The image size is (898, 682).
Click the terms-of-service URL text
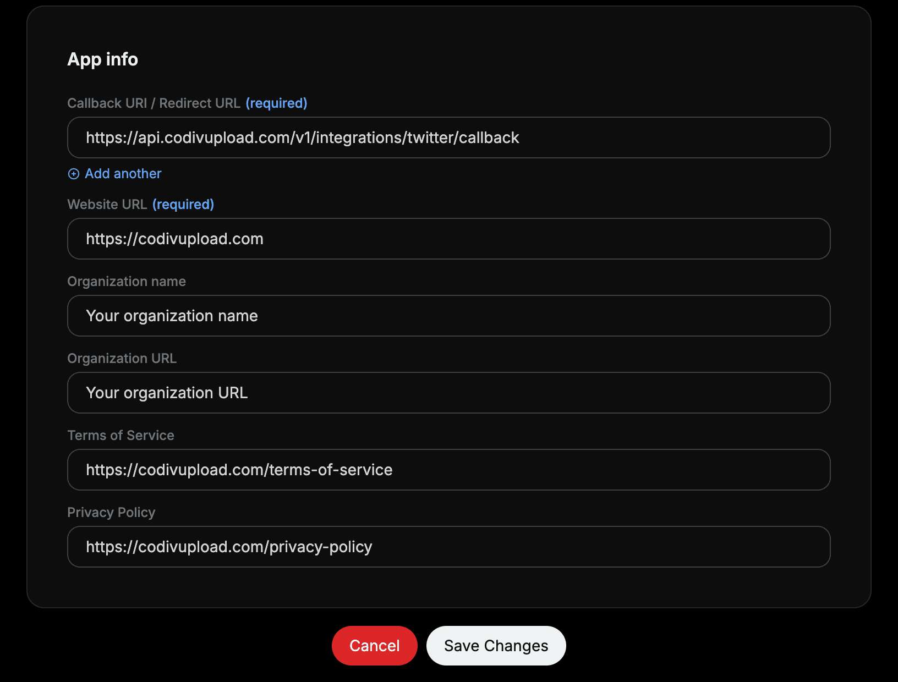[x=239, y=470]
